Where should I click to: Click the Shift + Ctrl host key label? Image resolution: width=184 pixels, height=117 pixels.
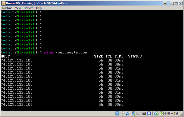(171, 113)
